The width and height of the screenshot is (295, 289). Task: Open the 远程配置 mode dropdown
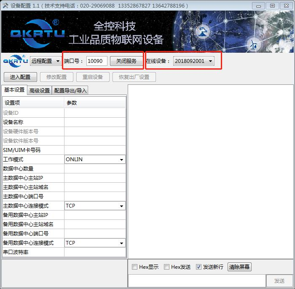tap(46, 61)
